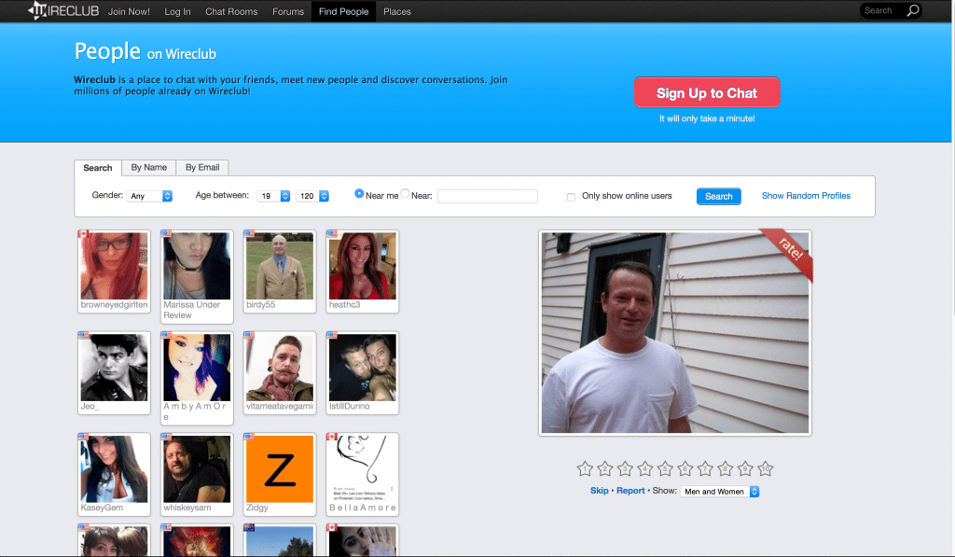Click the blue Search button
The width and height of the screenshot is (955, 557).
pos(719,196)
